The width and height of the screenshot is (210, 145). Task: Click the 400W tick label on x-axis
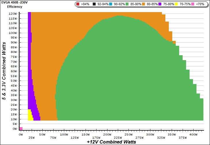pyautogui.click(x=193, y=134)
